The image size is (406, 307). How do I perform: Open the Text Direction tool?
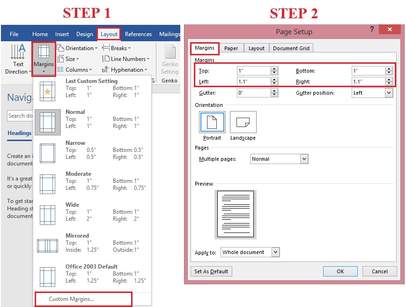pos(17,59)
